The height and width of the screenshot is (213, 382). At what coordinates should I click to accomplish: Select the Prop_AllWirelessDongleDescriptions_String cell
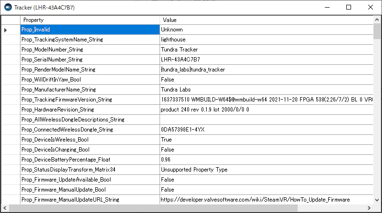[x=90, y=120]
